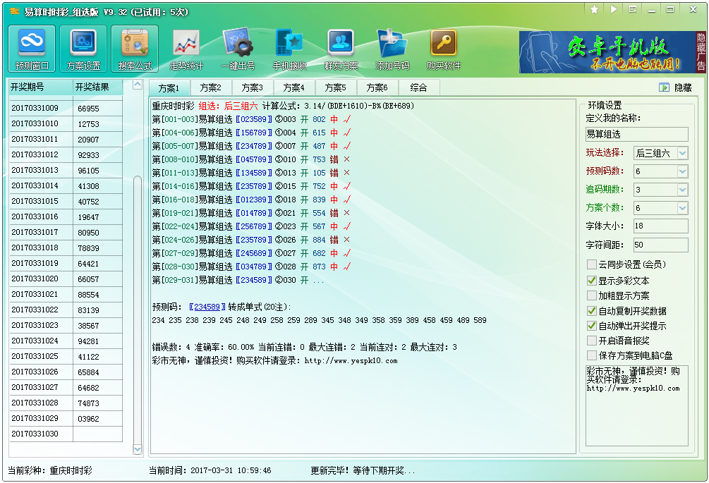Click the 一键出号 gear icon
The image size is (709, 483).
coord(238,49)
